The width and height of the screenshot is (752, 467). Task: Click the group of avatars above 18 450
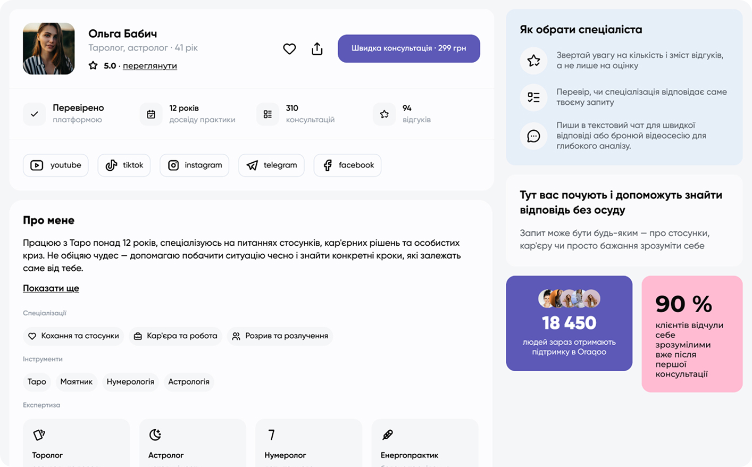(569, 299)
